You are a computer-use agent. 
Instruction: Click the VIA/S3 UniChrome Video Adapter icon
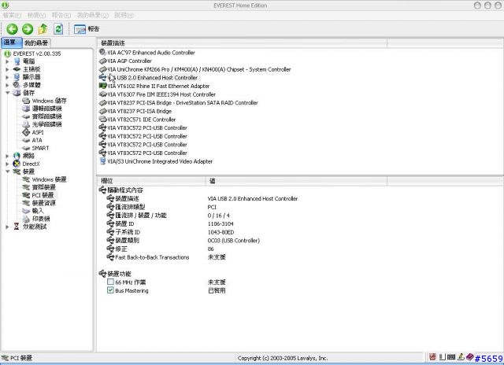click(x=102, y=161)
